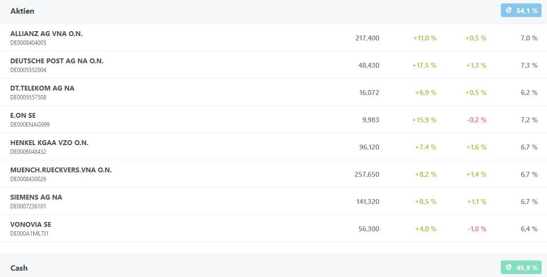
Task: Click the 257,650 price value
Action: pos(367,174)
